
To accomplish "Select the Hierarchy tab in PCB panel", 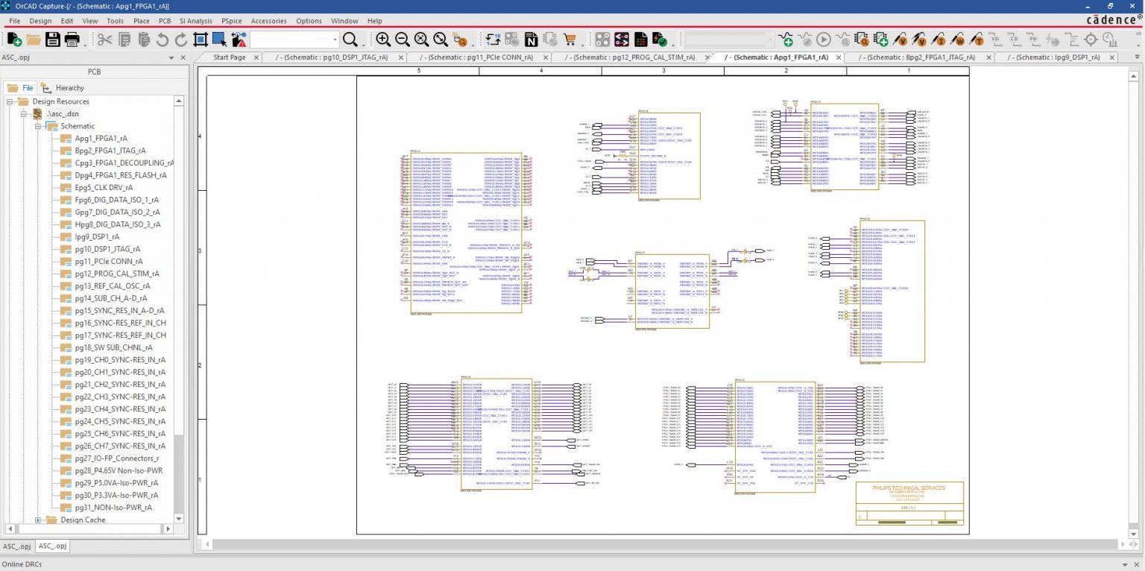I will (63, 88).
